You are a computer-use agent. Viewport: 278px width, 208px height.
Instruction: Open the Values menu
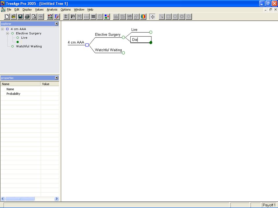coord(39,10)
